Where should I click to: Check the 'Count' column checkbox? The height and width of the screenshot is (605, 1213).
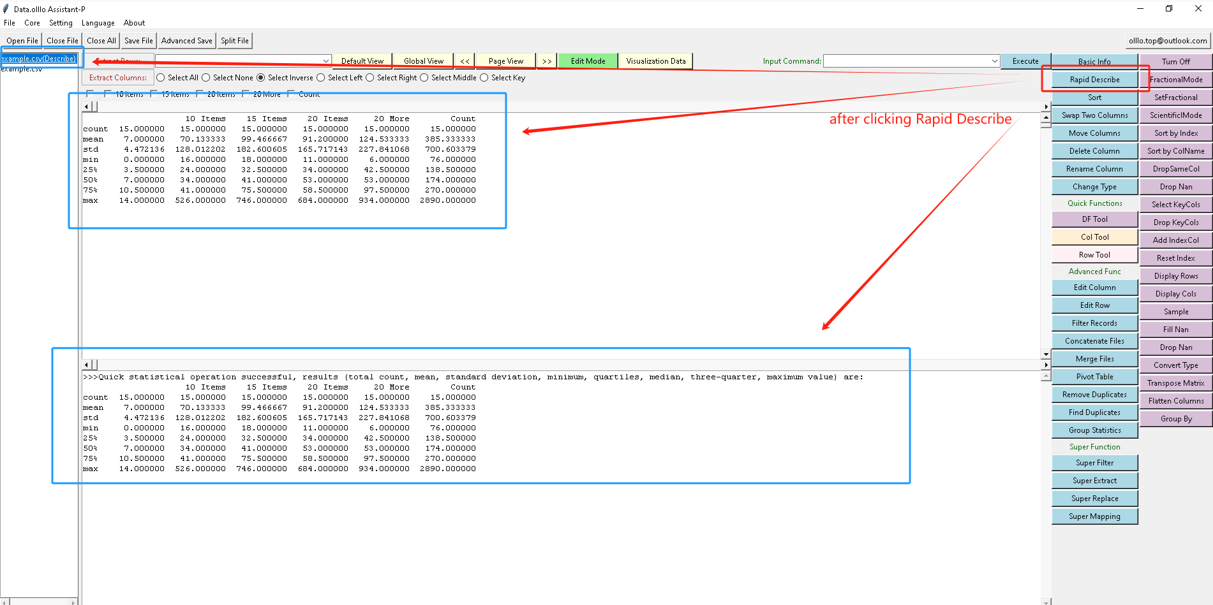pos(291,94)
